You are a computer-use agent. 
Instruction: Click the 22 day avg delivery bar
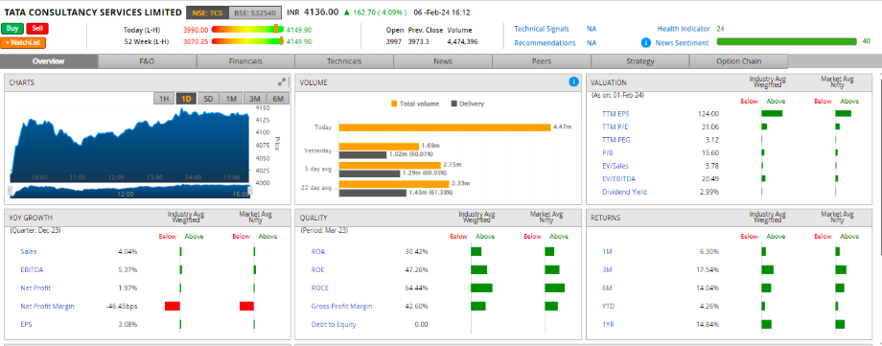click(x=372, y=193)
